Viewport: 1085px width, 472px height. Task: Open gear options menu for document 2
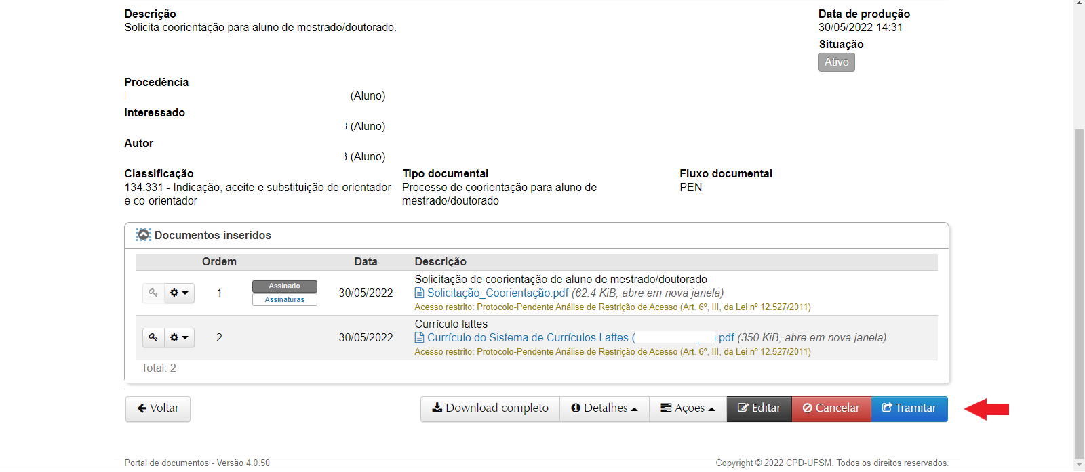pyautogui.click(x=179, y=338)
